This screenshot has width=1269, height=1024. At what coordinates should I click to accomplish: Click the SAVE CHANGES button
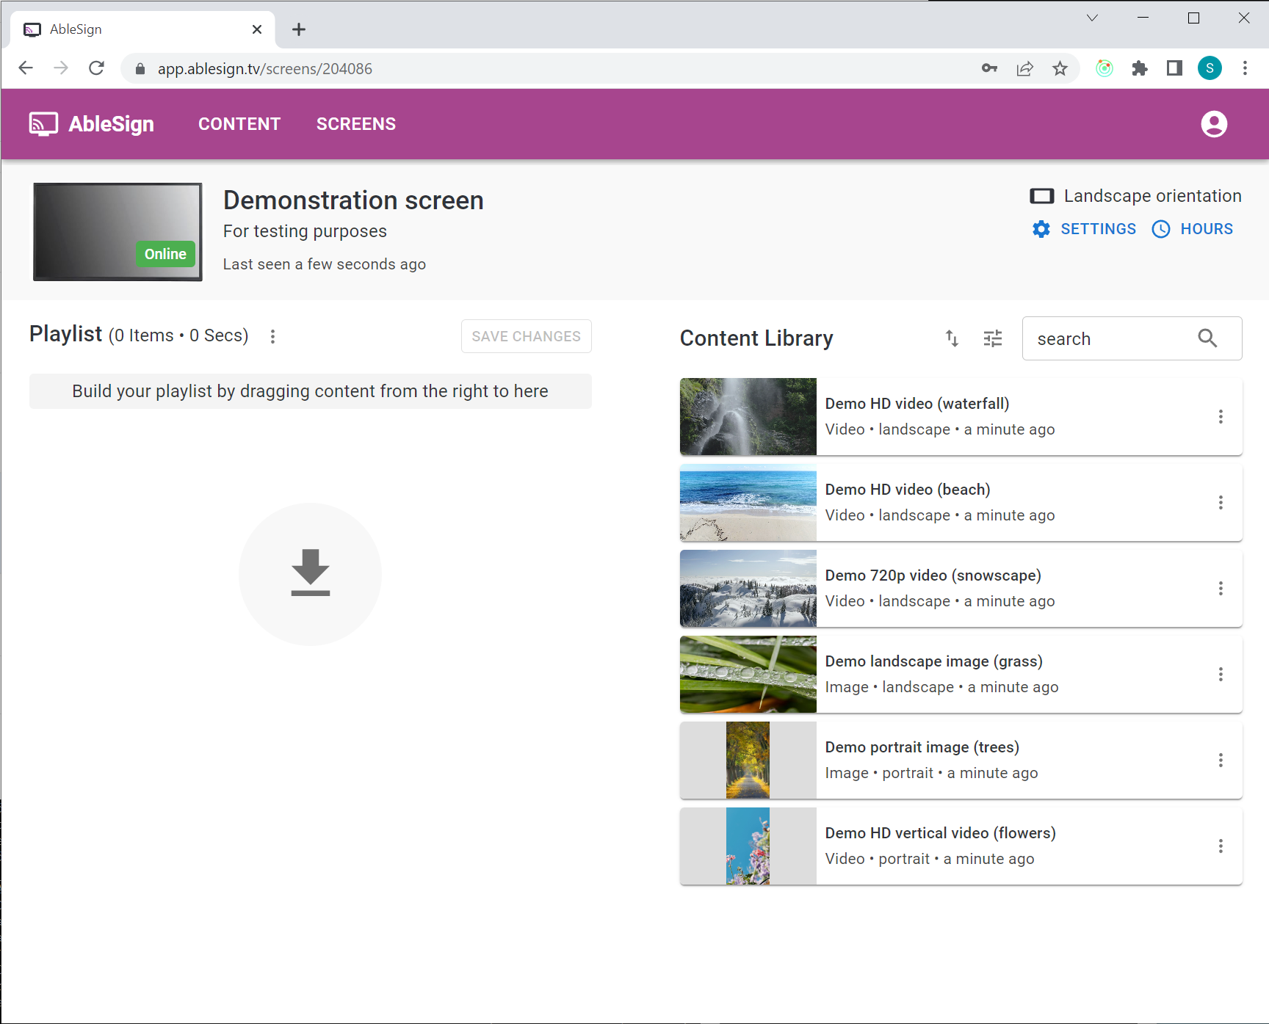tap(526, 336)
